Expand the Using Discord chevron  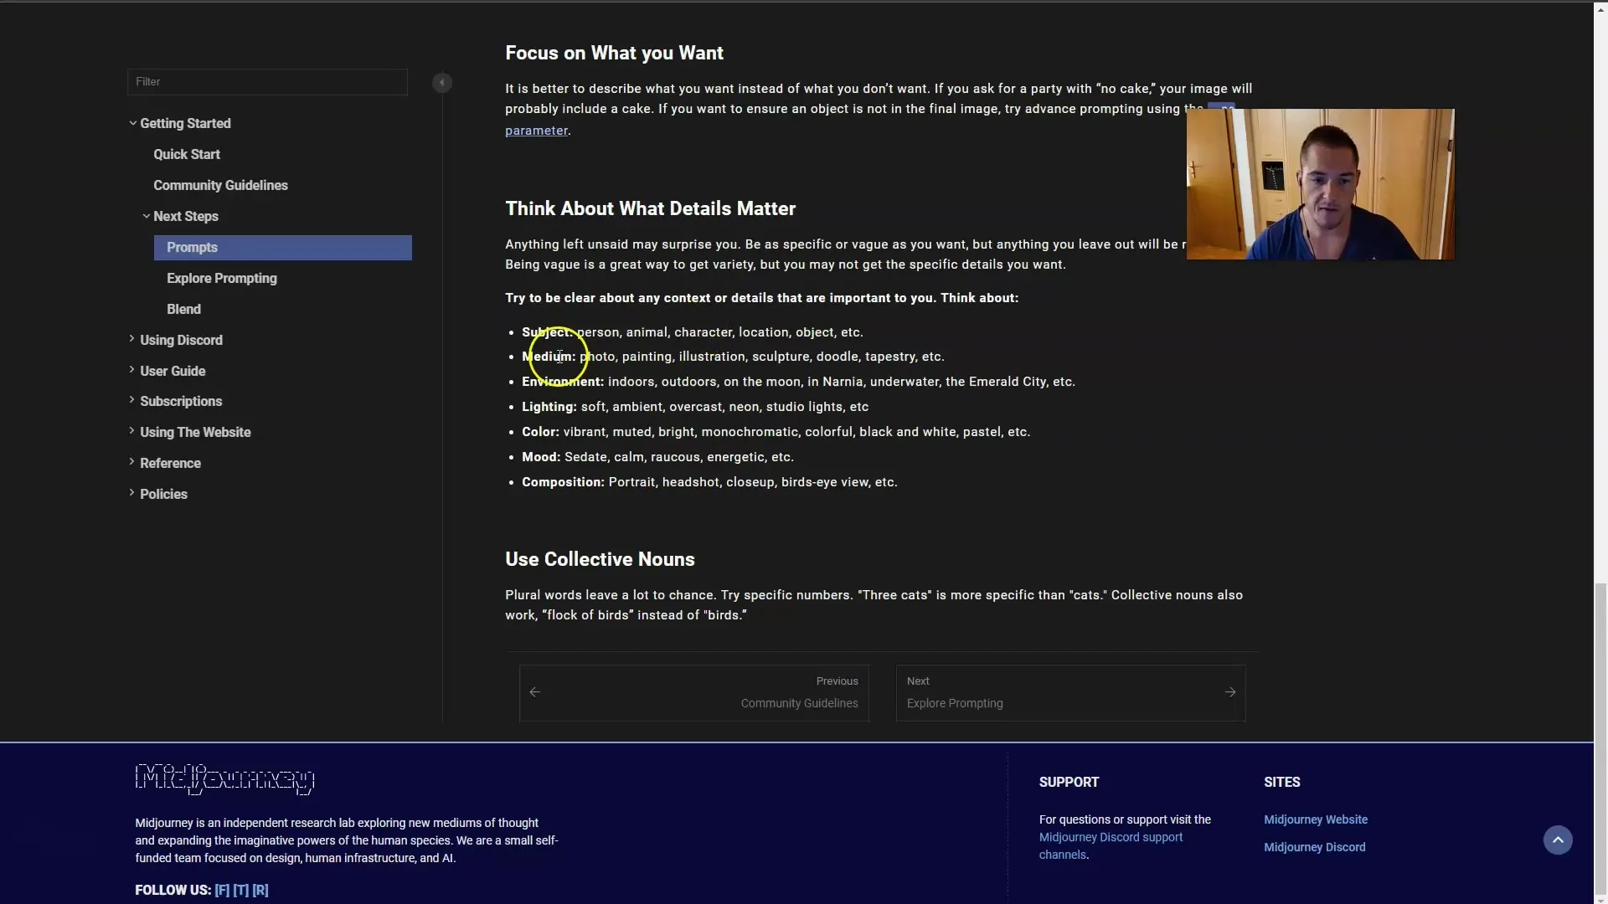pos(132,339)
